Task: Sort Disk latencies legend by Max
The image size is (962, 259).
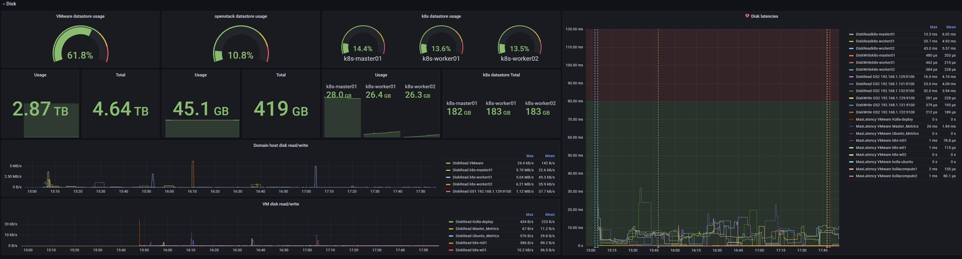Action: coord(933,27)
